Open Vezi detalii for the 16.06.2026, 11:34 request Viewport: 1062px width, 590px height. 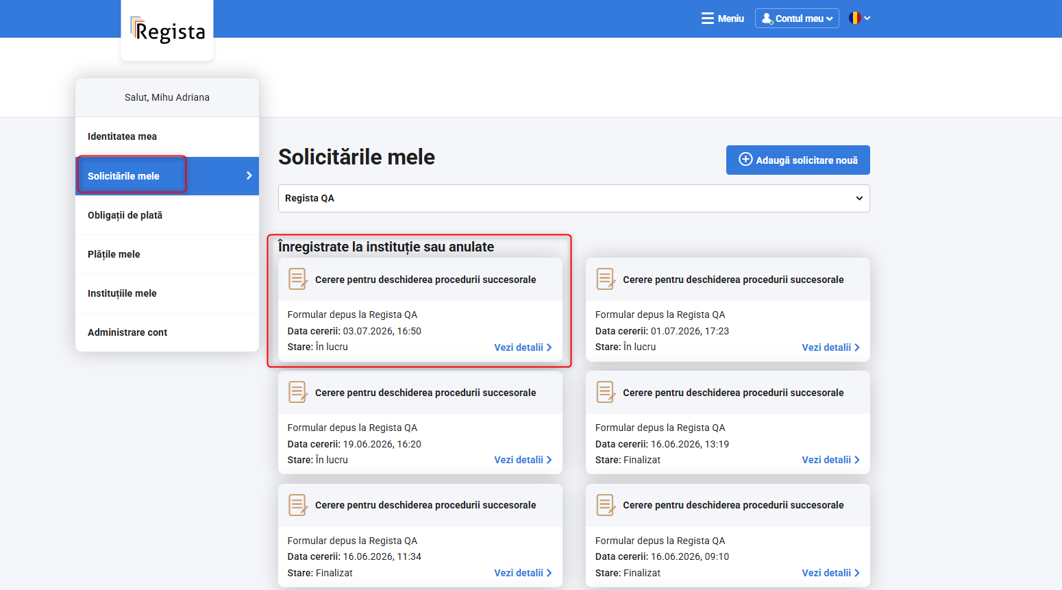(523, 573)
